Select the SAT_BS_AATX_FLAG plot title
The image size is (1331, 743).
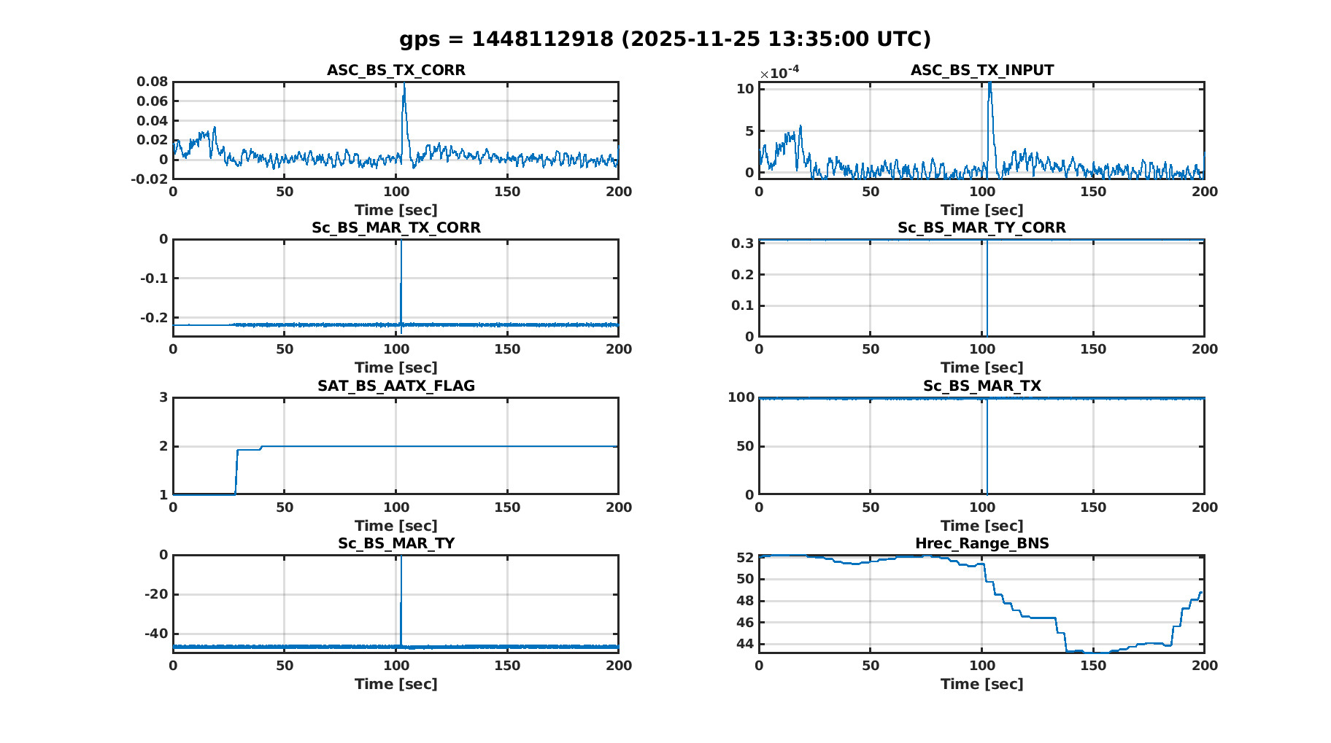pyautogui.click(x=396, y=386)
